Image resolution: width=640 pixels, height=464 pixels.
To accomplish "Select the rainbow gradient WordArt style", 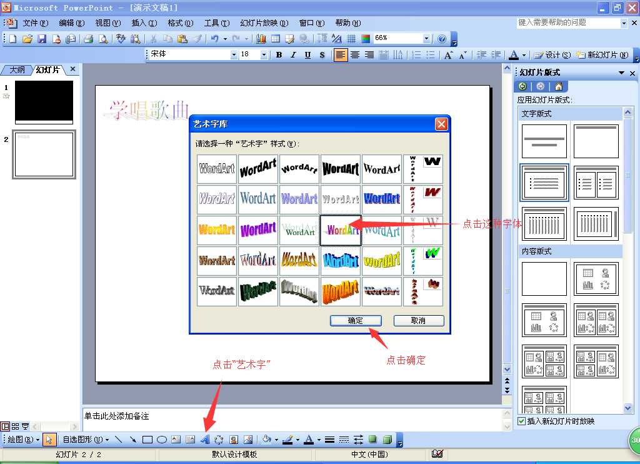I will click(x=341, y=230).
